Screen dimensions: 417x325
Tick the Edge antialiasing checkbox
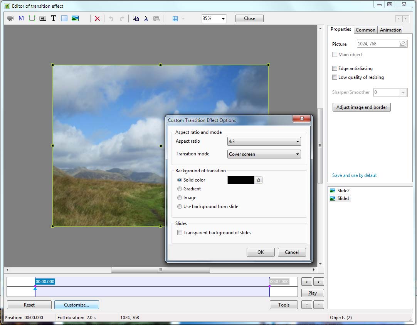point(335,68)
